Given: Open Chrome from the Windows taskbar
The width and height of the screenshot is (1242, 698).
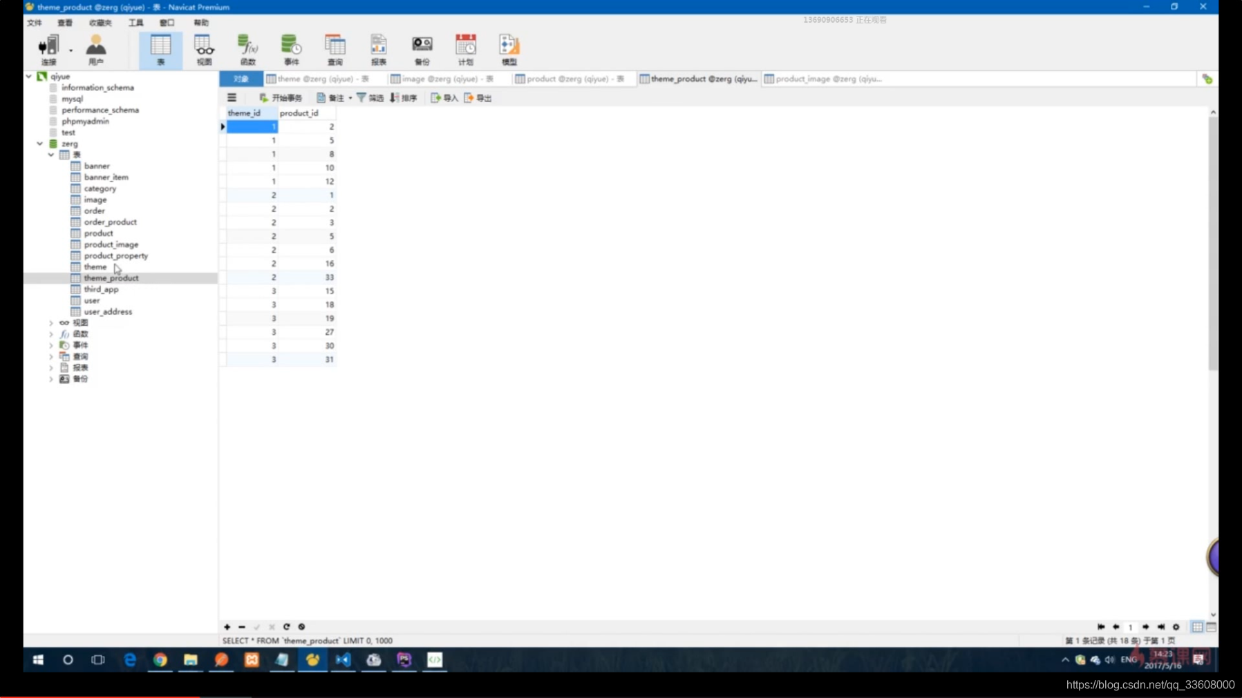Looking at the screenshot, I should [160, 660].
